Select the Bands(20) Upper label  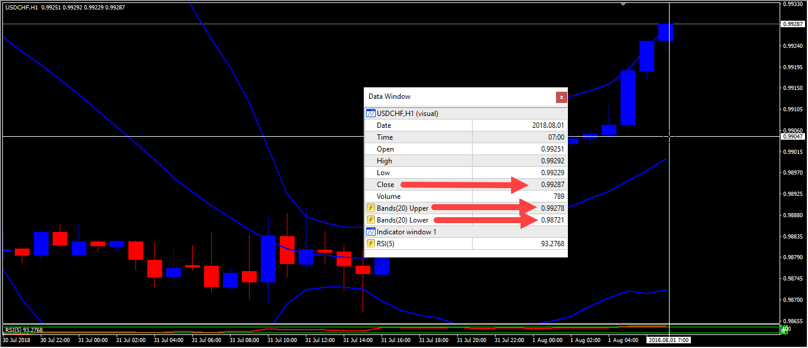402,208
